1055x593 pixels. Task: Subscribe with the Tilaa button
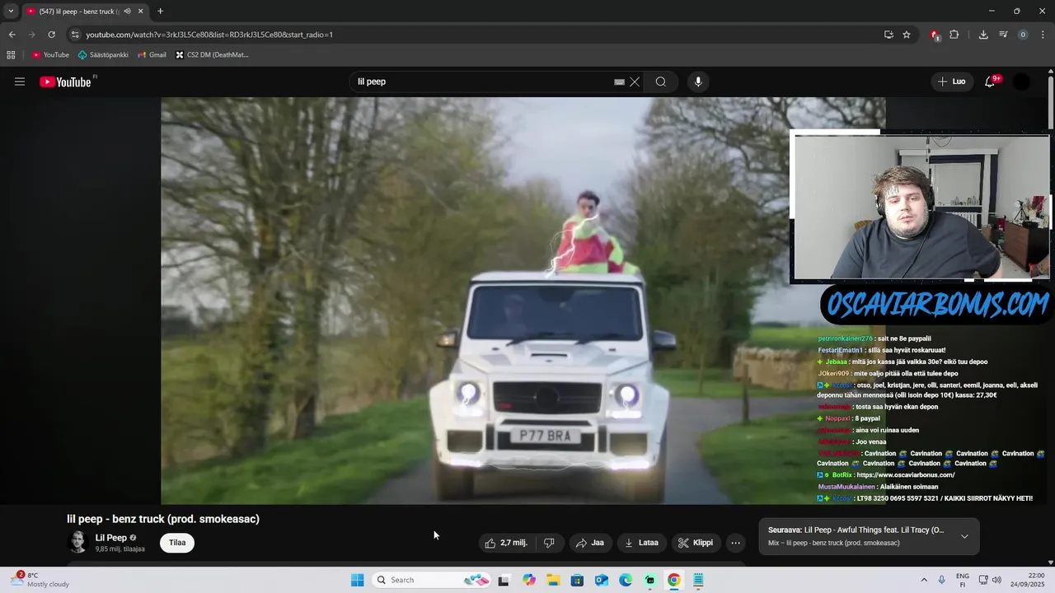177,543
